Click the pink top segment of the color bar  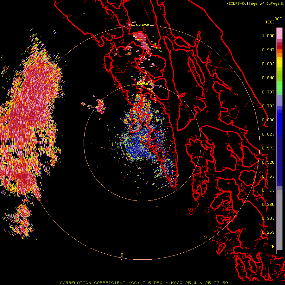coord(280,34)
